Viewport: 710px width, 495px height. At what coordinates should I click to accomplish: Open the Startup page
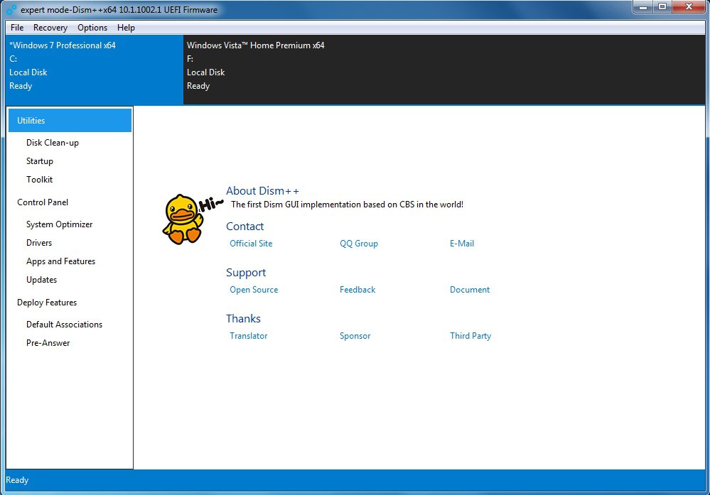(x=39, y=161)
